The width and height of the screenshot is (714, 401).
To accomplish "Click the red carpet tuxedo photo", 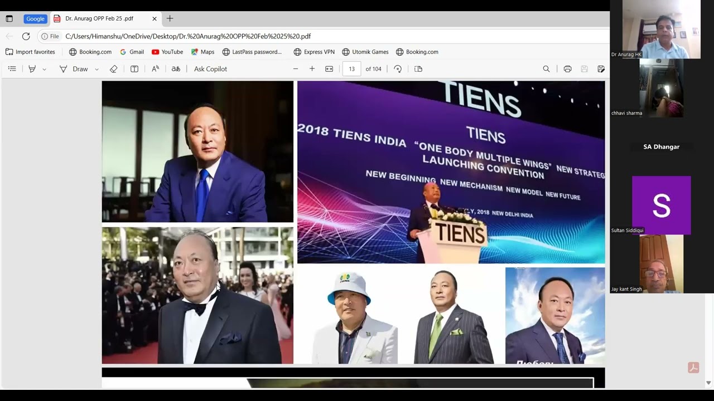I will tap(197, 295).
